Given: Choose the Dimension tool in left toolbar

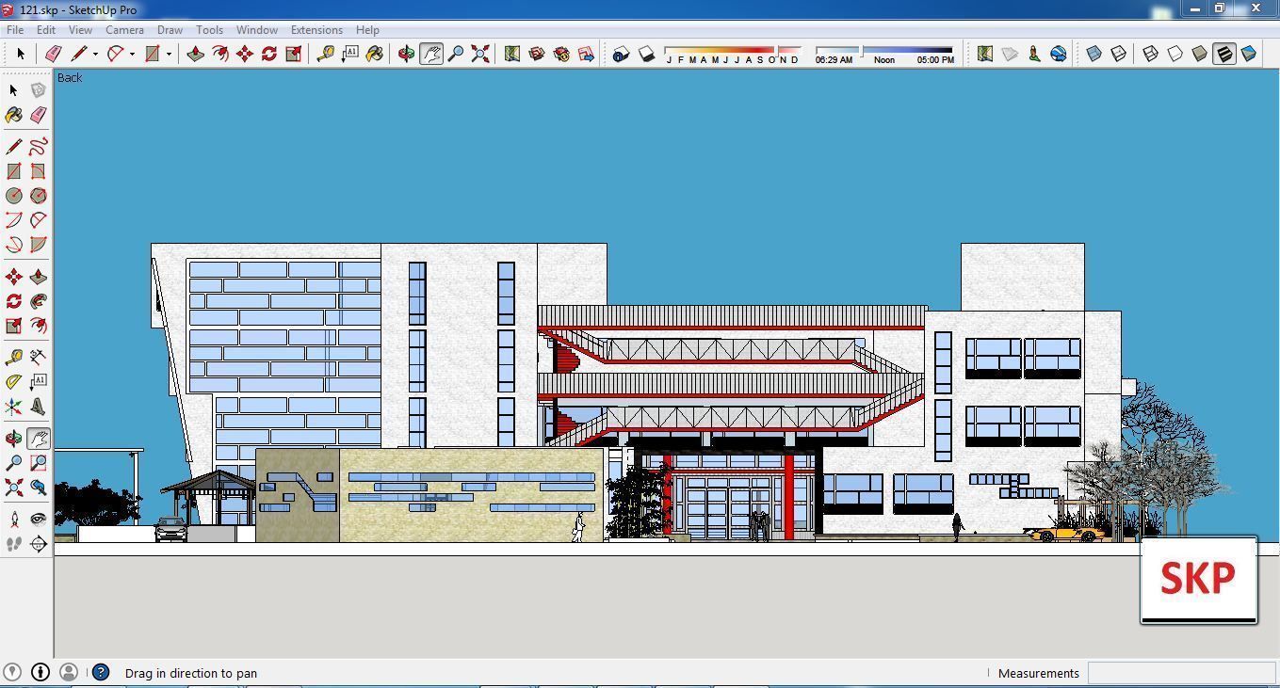Looking at the screenshot, I should (x=38, y=358).
